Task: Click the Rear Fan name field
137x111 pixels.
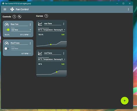Action: [19, 24]
